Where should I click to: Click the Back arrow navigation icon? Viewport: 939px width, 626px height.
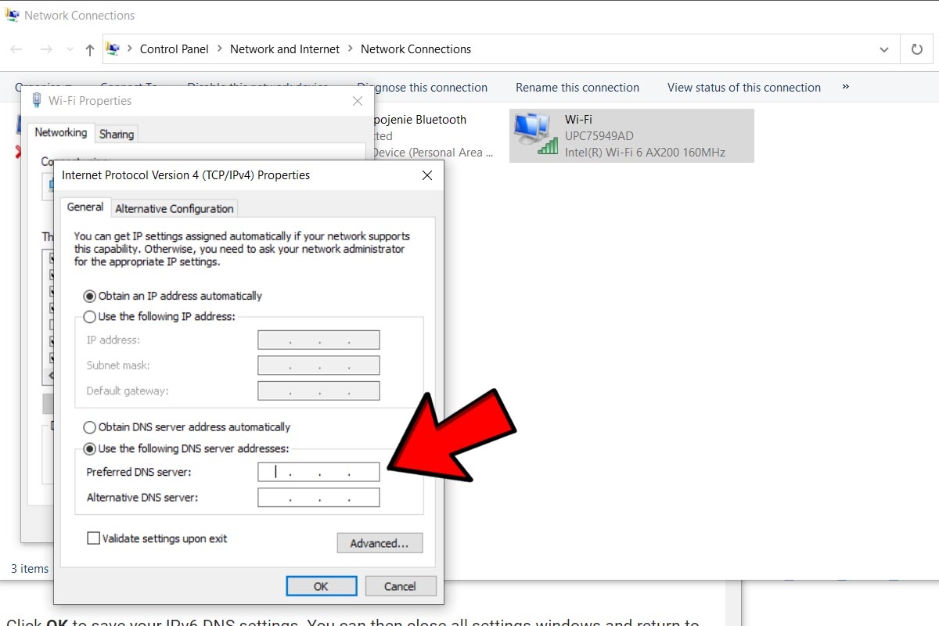pos(16,49)
